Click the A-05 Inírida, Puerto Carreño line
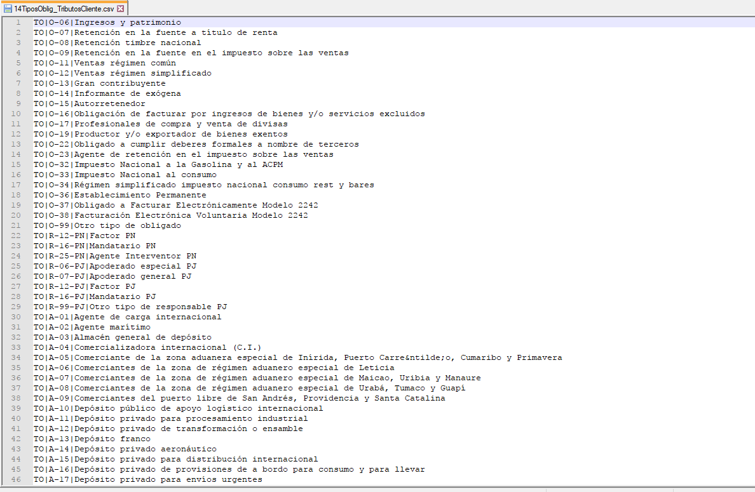The image size is (755, 492). tap(298, 358)
